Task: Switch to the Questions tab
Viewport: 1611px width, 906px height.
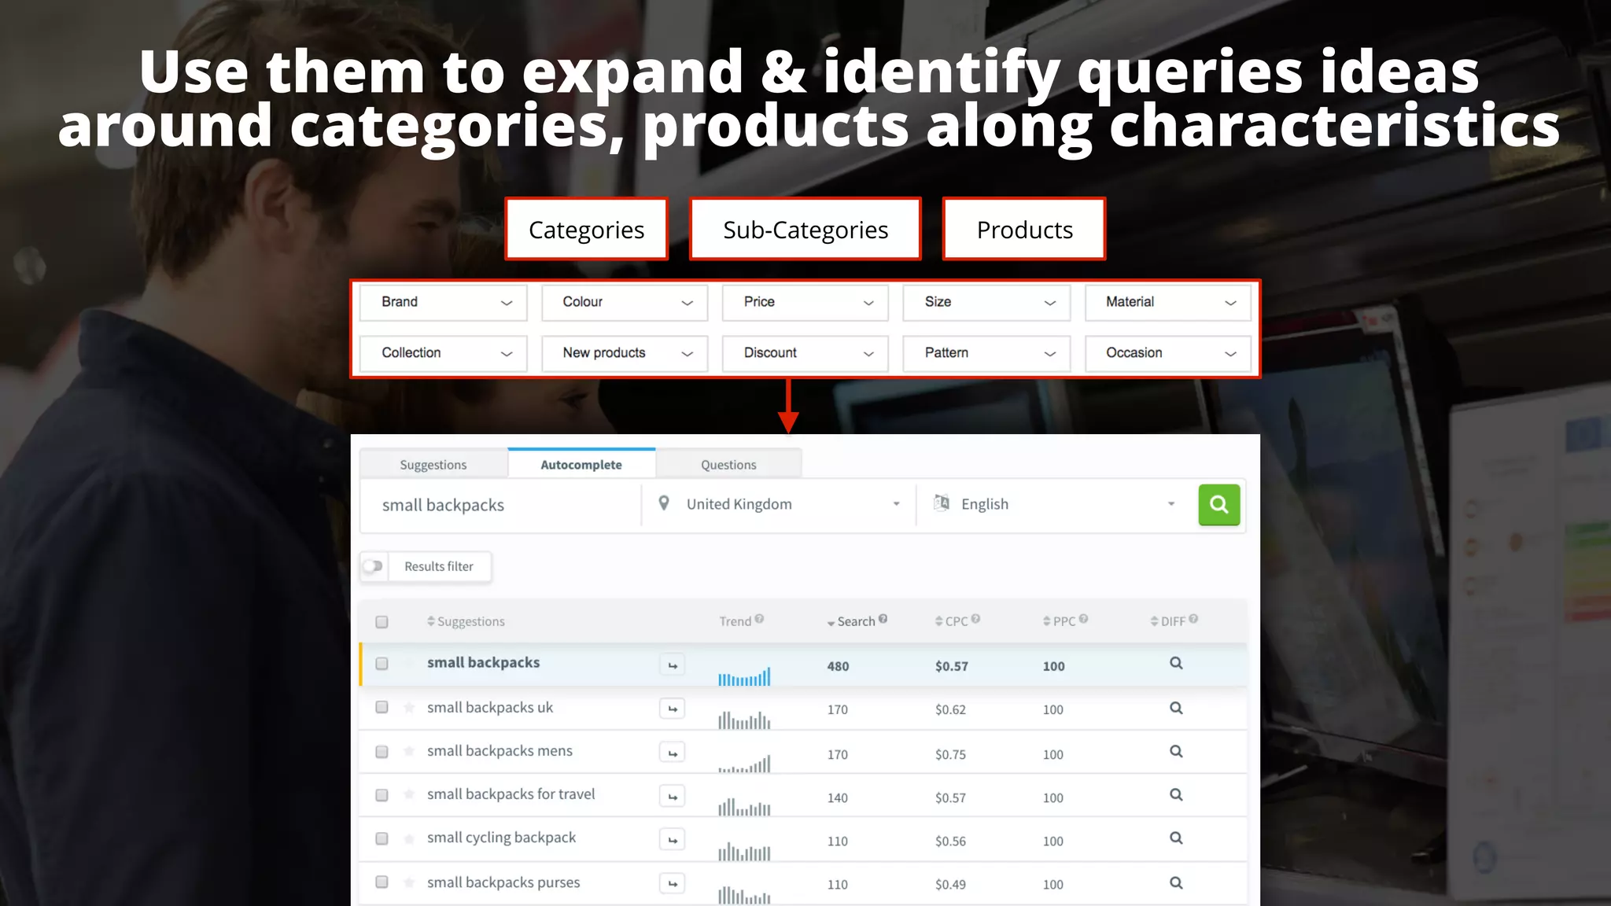Action: 728,465
